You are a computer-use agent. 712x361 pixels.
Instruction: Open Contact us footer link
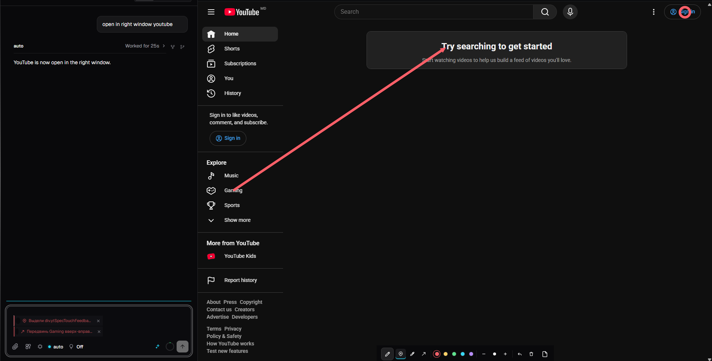click(x=219, y=309)
